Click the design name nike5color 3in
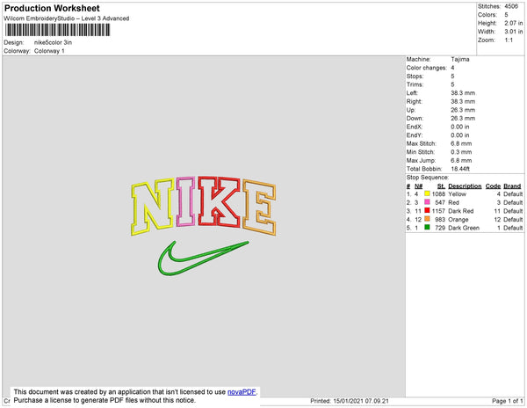The image size is (527, 408). (53, 42)
